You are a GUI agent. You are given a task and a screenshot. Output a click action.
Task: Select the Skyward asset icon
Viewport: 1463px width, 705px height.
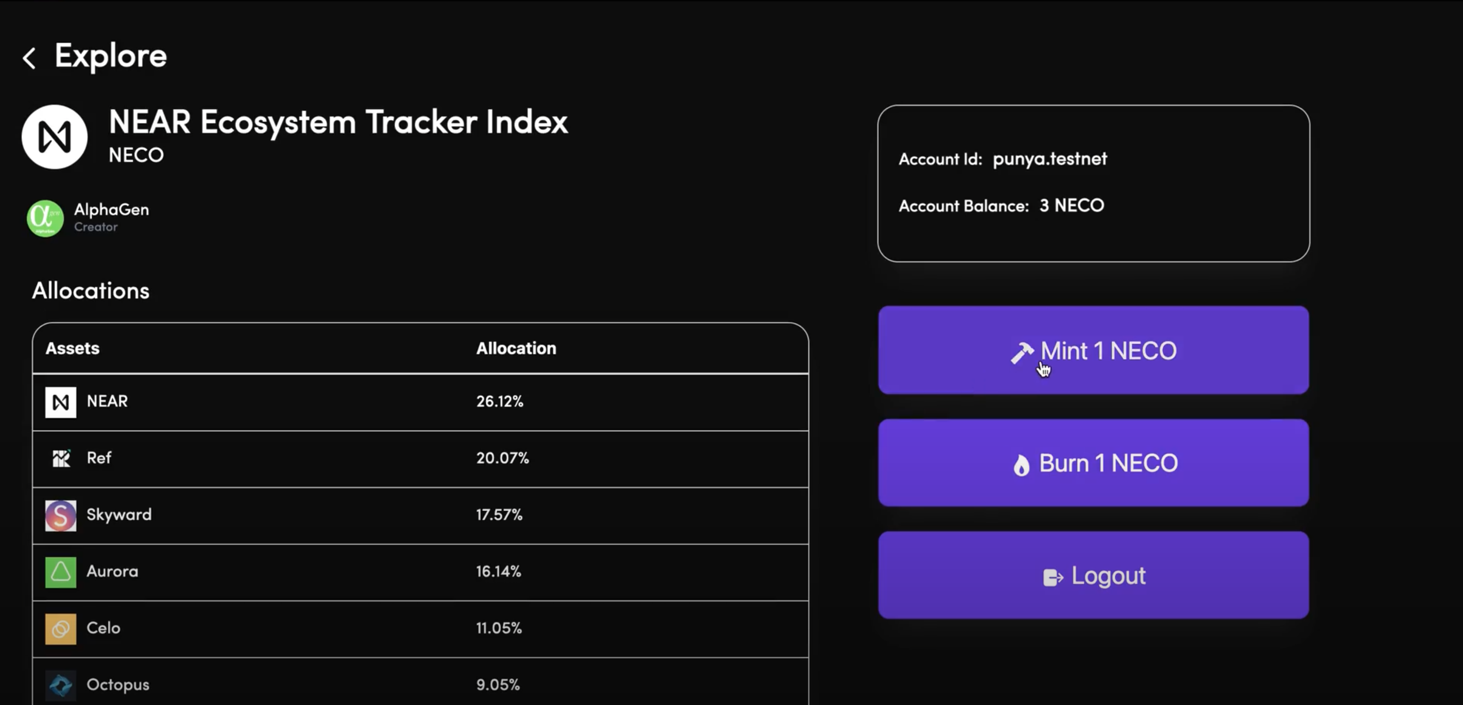(61, 516)
